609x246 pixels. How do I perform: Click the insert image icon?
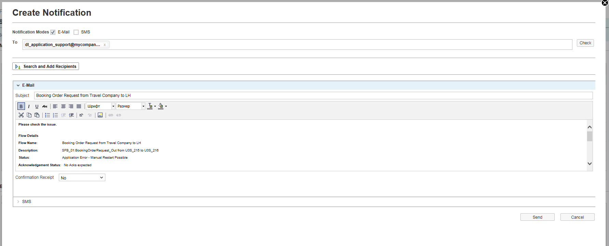pos(100,115)
